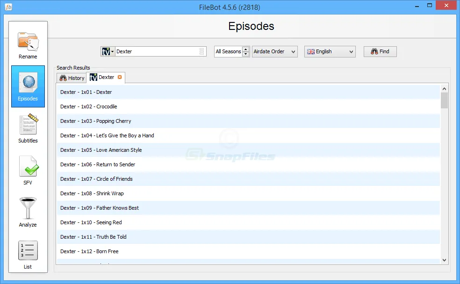Viewport: 460px width, 284px height.
Task: Open the English language dropdown
Action: tap(330, 51)
